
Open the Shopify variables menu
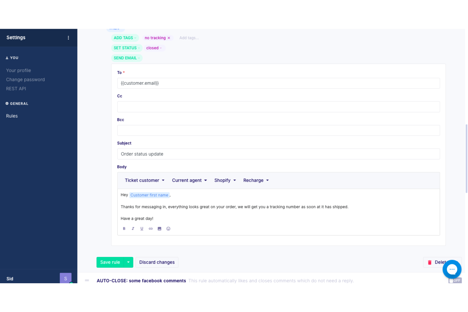[x=225, y=180]
